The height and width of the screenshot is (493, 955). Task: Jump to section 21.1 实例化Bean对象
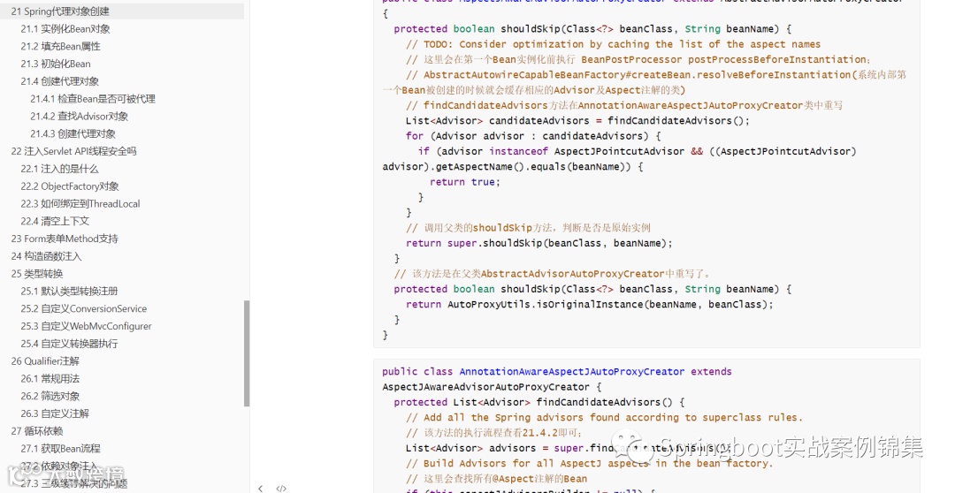(65, 28)
